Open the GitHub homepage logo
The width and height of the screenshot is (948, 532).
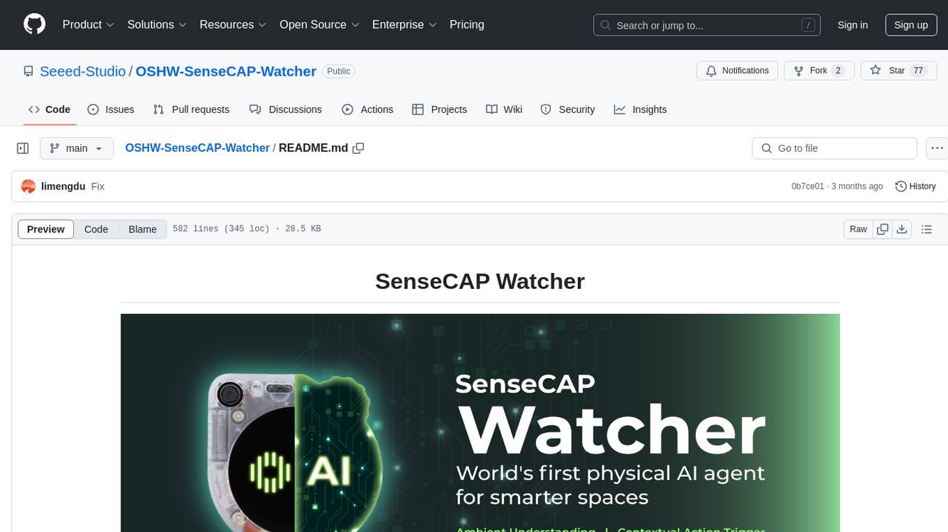(x=34, y=24)
